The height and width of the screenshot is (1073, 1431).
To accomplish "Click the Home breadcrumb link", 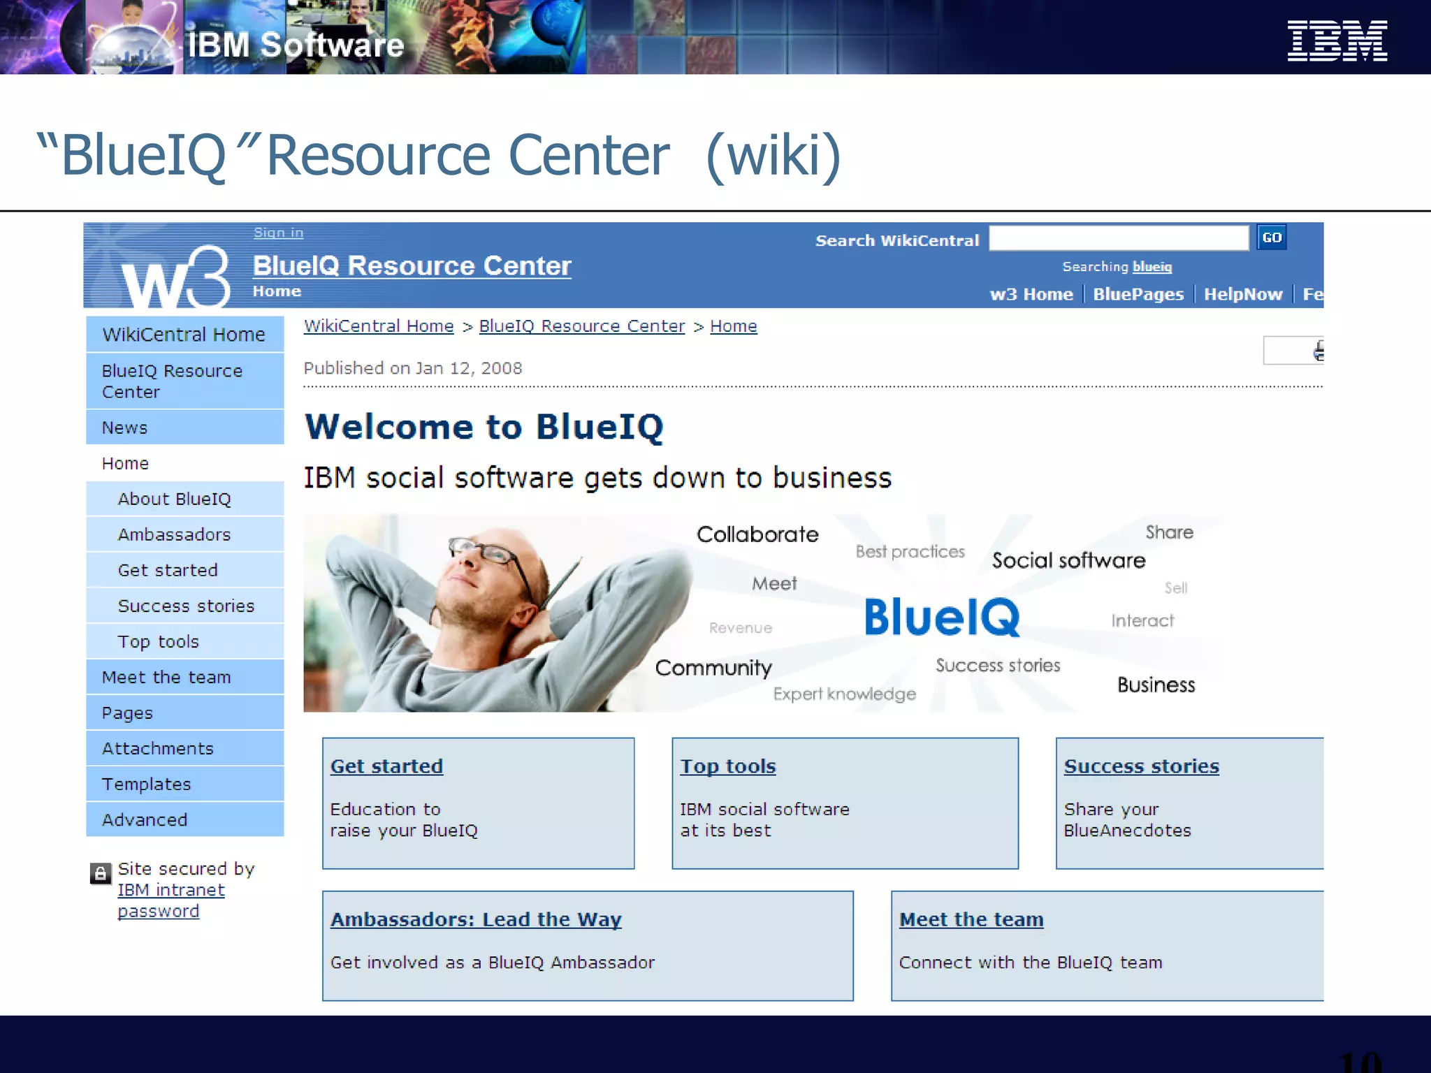I will pos(734,326).
